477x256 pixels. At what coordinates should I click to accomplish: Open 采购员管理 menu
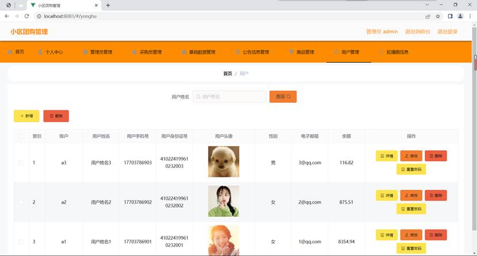click(147, 52)
